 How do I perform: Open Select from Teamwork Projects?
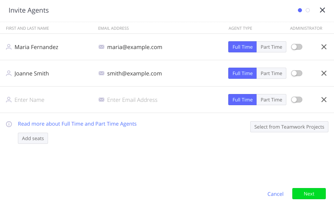(289, 127)
